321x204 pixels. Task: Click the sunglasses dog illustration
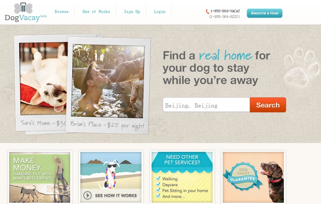111,174
